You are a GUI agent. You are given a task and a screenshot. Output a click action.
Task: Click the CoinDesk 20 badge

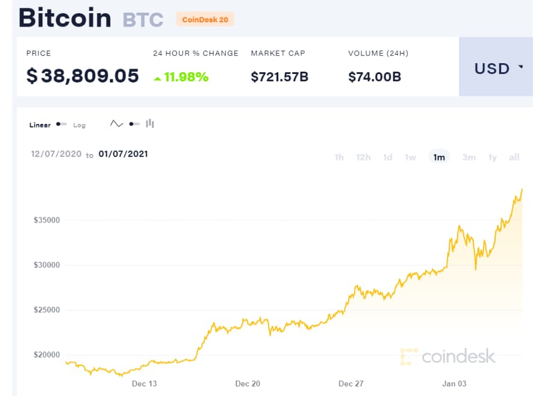point(205,19)
